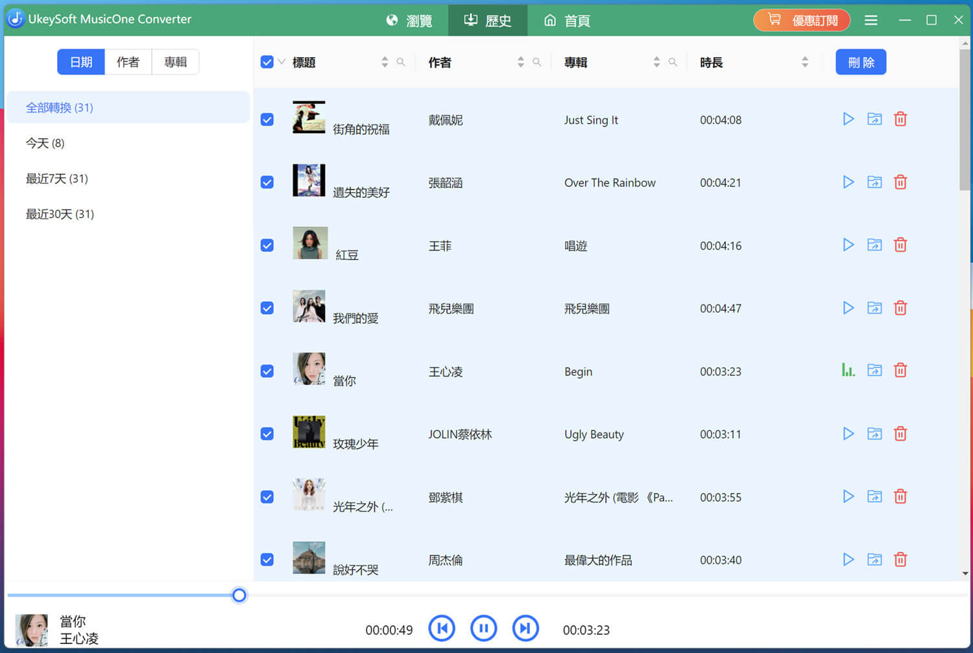Open output folder for 遺失的美好
The width and height of the screenshot is (973, 653).
tap(874, 182)
